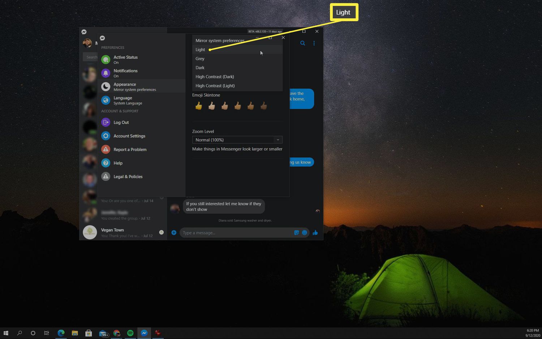Click Log Out door icon
Viewport: 542px width, 339px height.
coord(106,122)
